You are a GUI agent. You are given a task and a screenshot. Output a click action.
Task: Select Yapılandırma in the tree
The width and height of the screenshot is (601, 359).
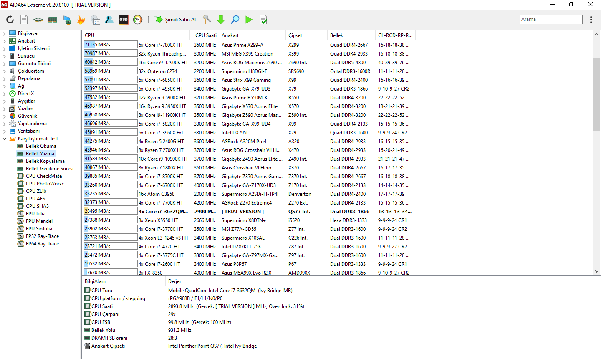[x=32, y=124]
